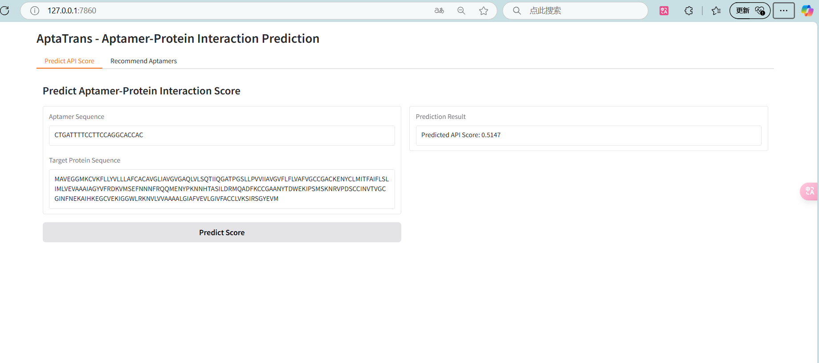This screenshot has height=363, width=819.
Task: Click the address bar URL 127.0.0.1:7860
Action: click(72, 11)
